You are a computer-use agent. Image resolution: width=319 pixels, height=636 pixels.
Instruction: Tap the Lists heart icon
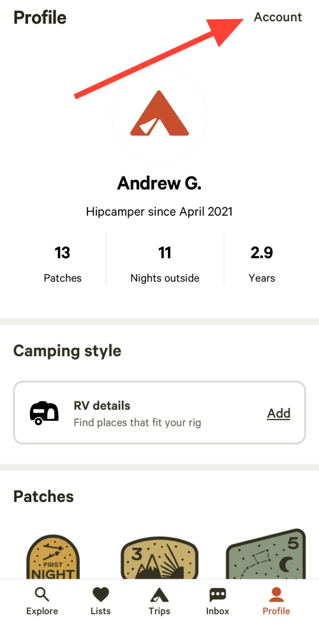coord(101,595)
